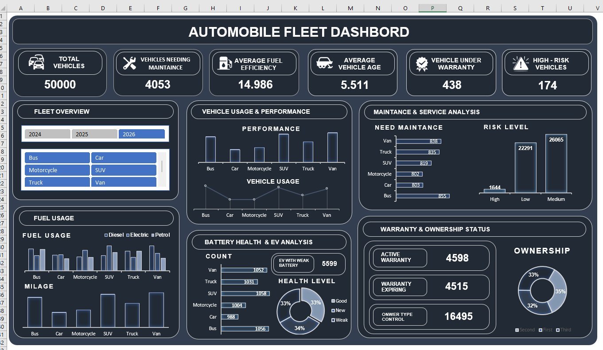Click the Average Vehicle Age car icon
603x350 pixels.
tap(324, 63)
